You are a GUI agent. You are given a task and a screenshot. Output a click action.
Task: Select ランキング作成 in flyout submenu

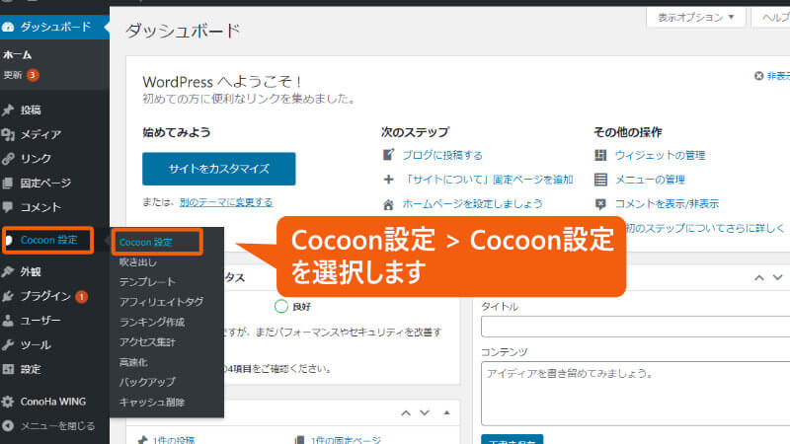pos(152,322)
